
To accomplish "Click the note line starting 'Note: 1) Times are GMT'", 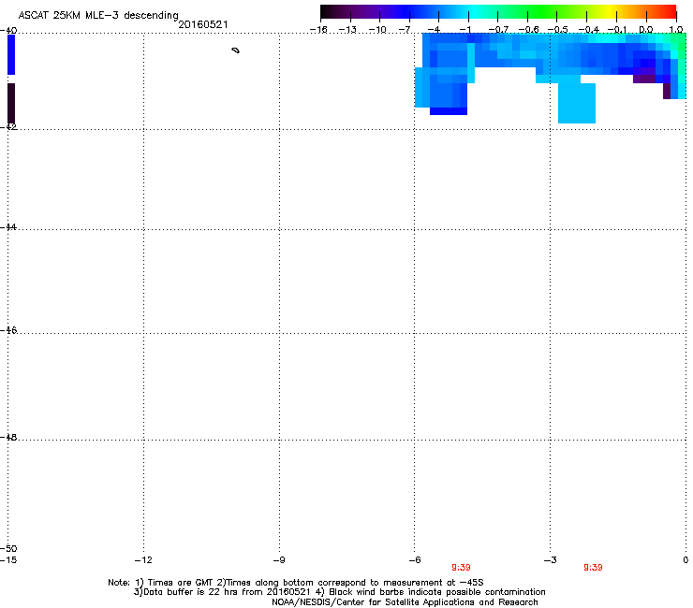I will point(296,583).
